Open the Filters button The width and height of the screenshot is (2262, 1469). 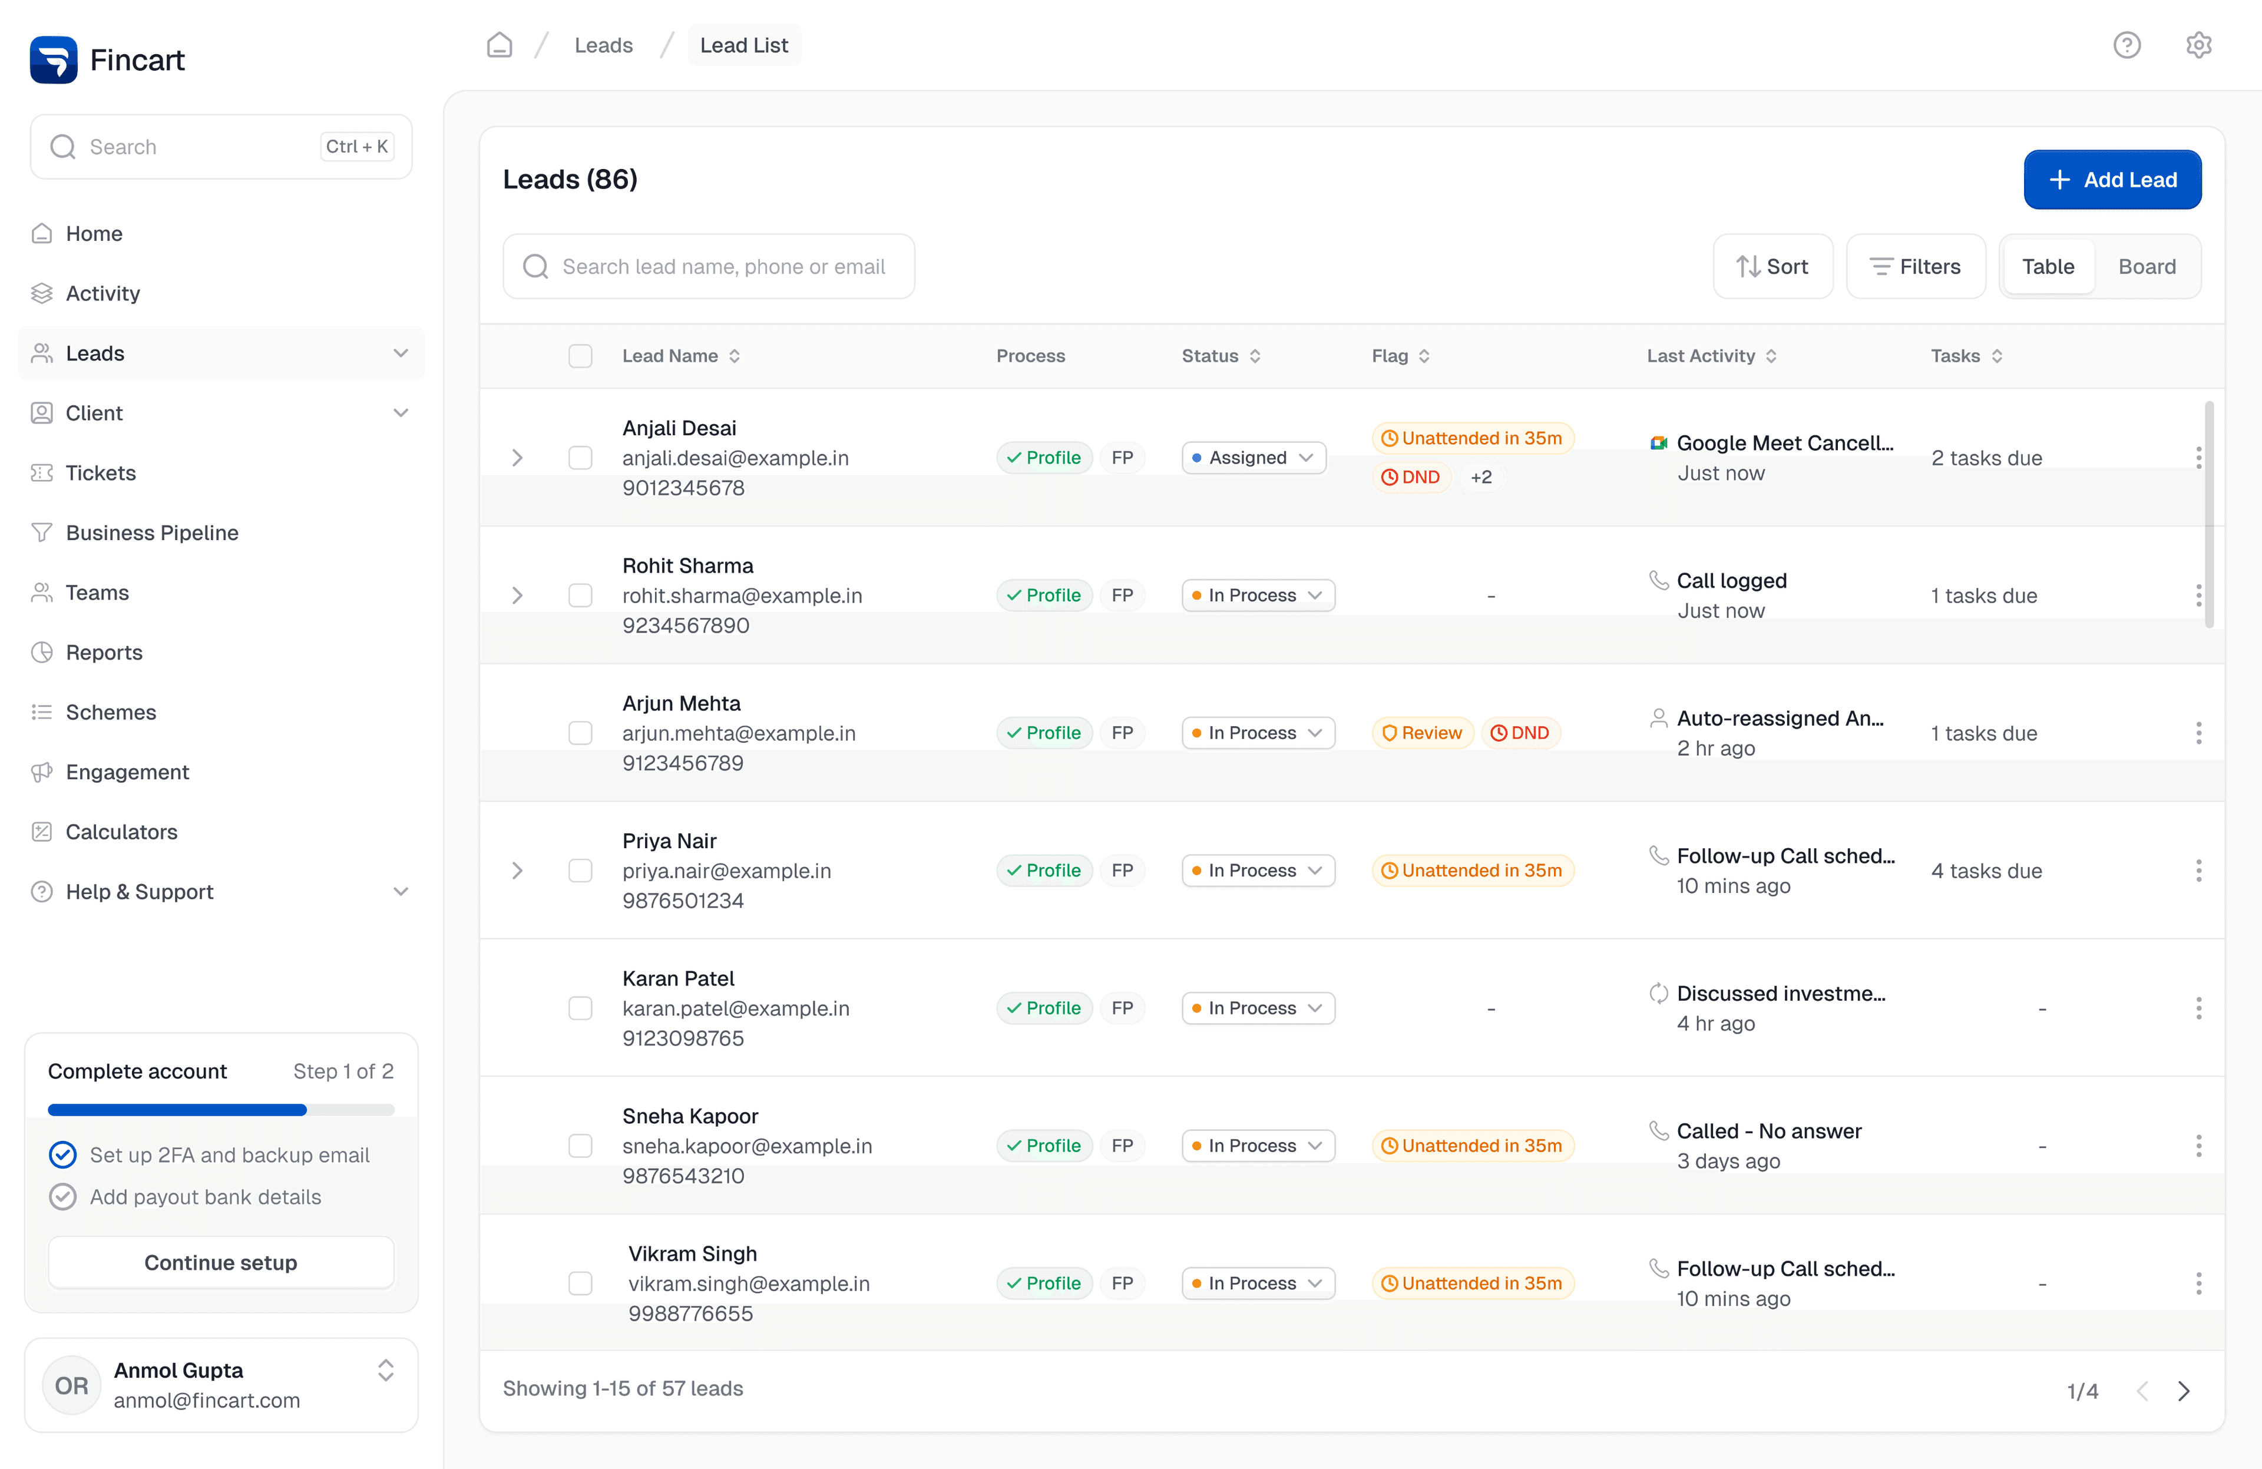[x=1915, y=267]
